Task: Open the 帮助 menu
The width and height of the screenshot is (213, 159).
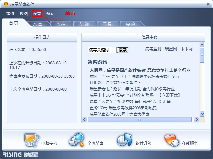Action: (50, 13)
